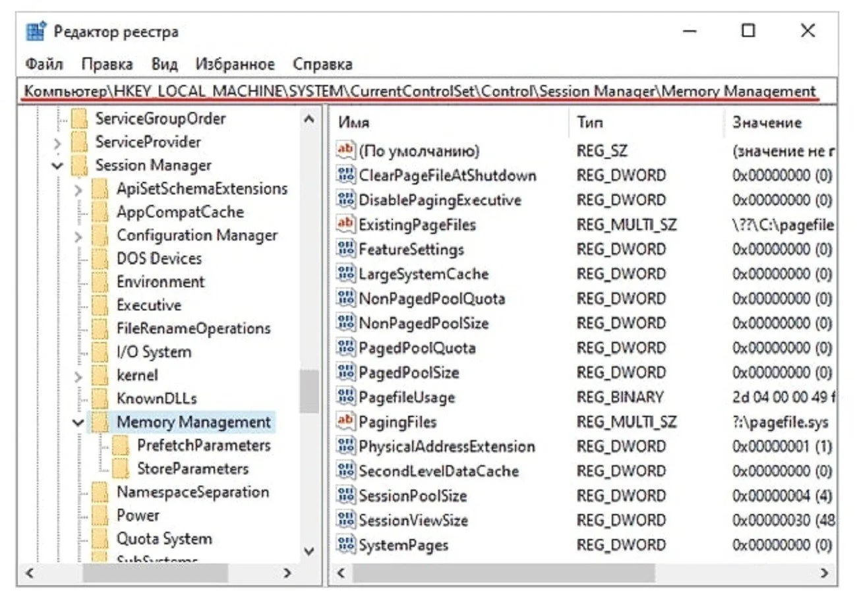Click the LargeSystemCache DWORD value icon
857x599 pixels.
(x=345, y=273)
